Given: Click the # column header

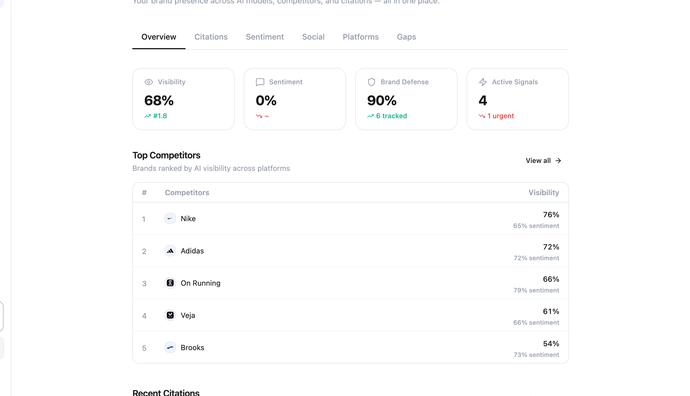Looking at the screenshot, I should pyautogui.click(x=144, y=193).
